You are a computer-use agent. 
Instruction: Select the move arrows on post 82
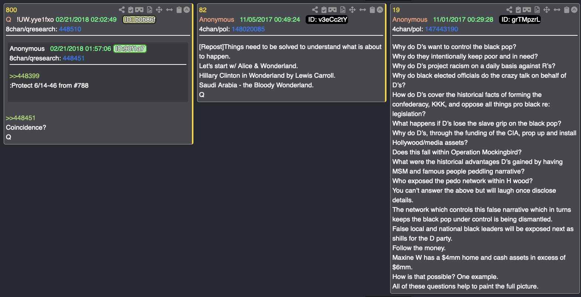(x=353, y=10)
